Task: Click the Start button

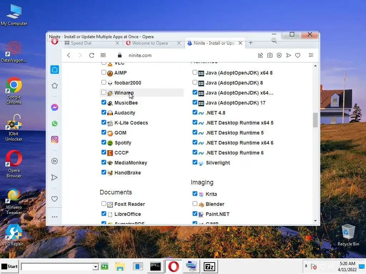Action: point(10,267)
